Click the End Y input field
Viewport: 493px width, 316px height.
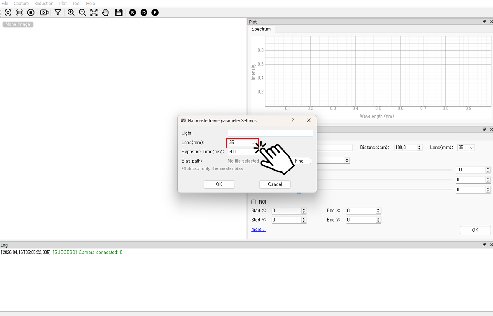361,220
